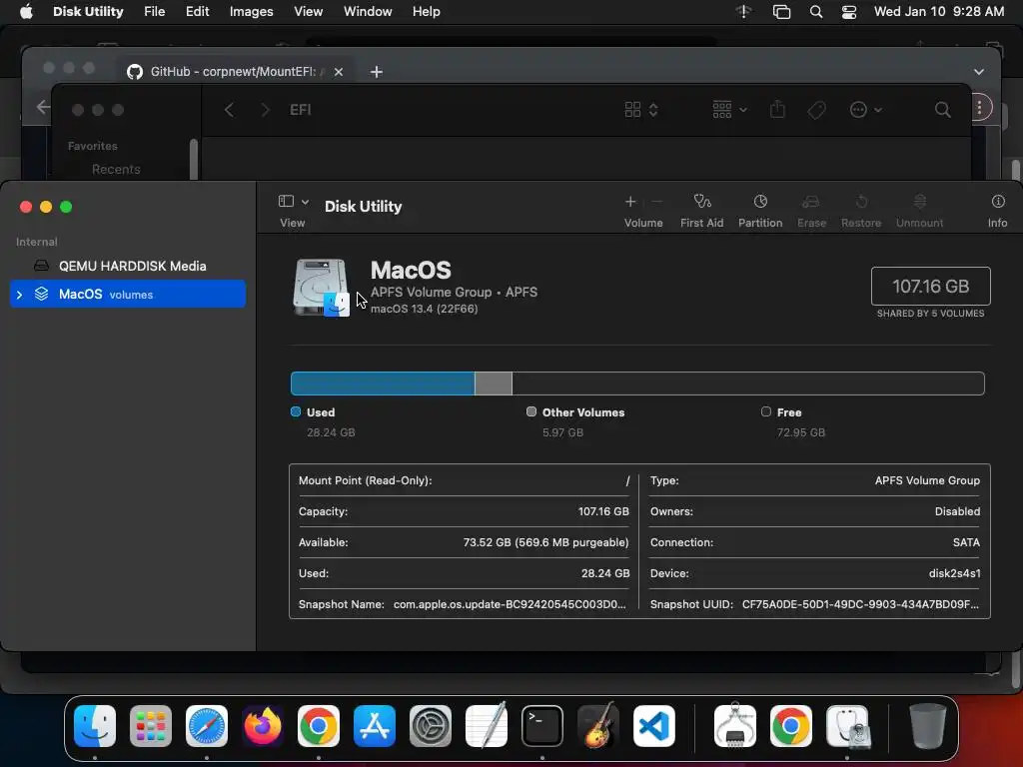Open Finder group-by dropdown
The image size is (1023, 767).
pyautogui.click(x=729, y=110)
